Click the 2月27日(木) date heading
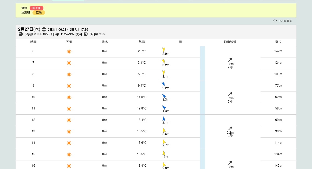312x169 pixels. [29, 29]
